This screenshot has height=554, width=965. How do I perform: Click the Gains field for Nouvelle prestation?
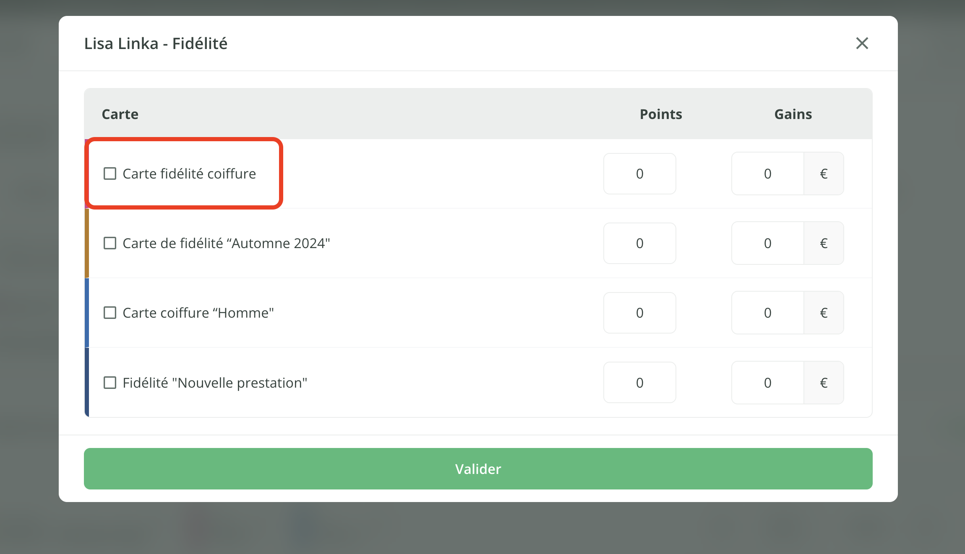767,383
